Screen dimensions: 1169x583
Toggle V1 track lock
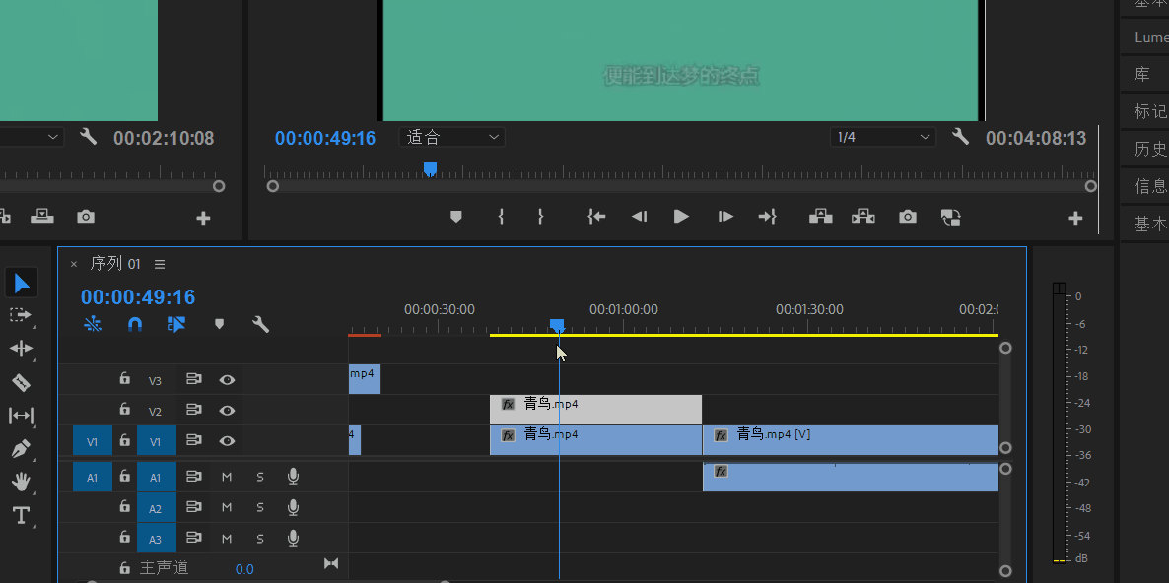coord(124,440)
